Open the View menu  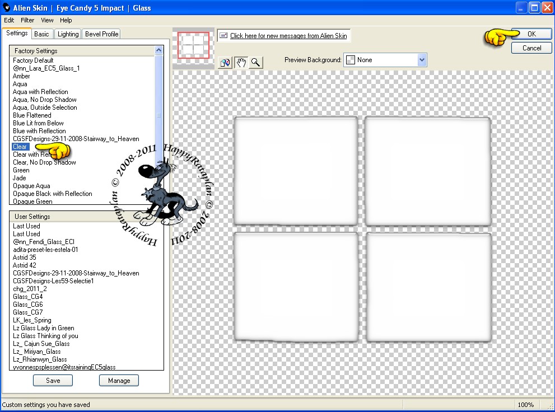pyautogui.click(x=47, y=20)
